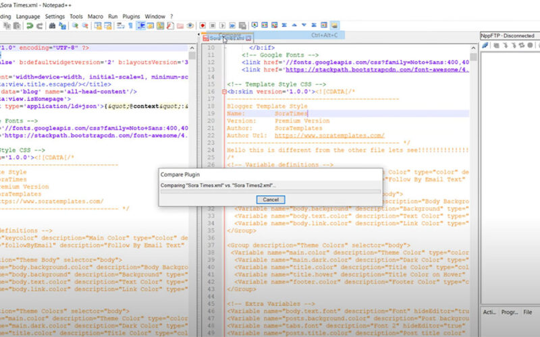540x337 pixels.
Task: Click the Redo arrow icon
Action: click(x=40, y=26)
